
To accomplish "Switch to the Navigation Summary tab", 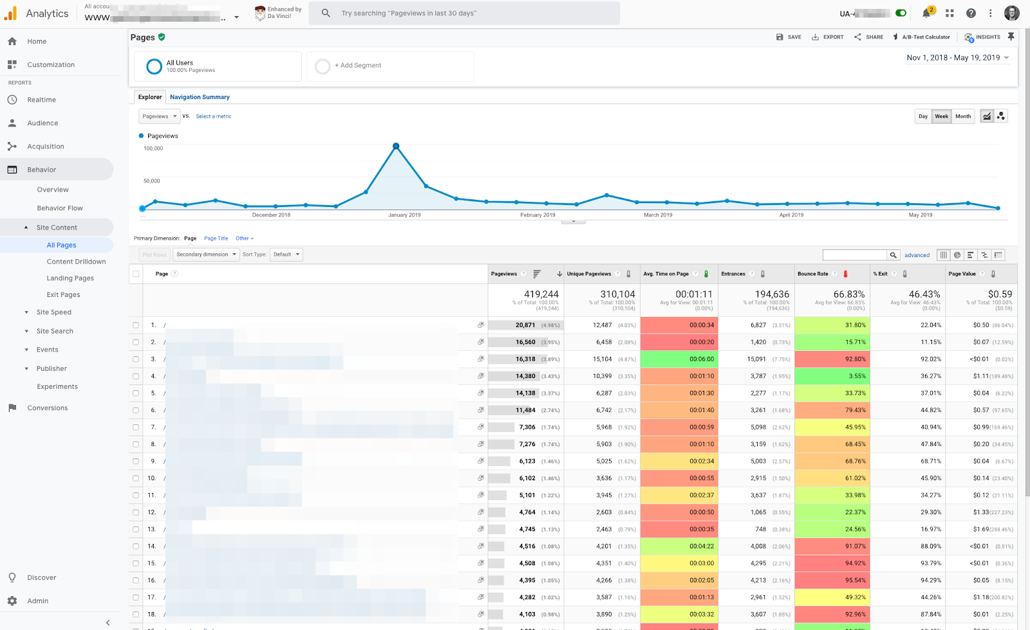I will pos(200,97).
